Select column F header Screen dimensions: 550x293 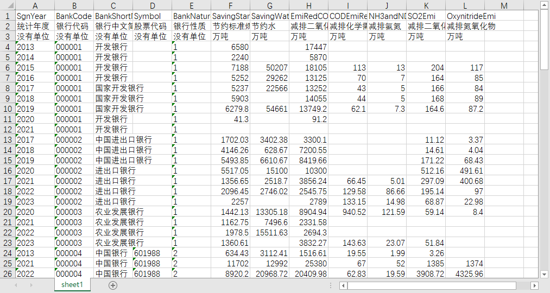tap(230, 5)
